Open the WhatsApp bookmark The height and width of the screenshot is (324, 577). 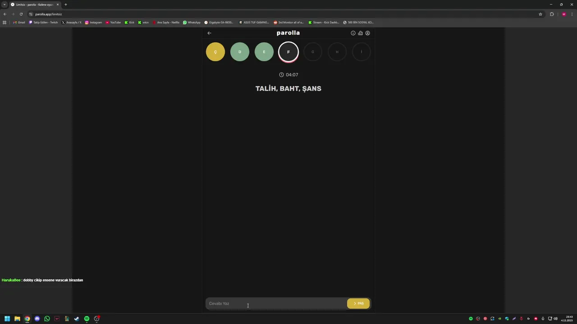[x=192, y=22]
